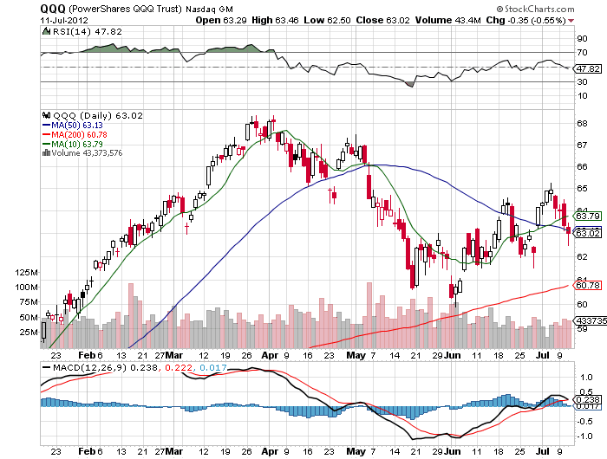Image resolution: width=607 pixels, height=459 pixels.
Task: Click the RSI 47.82 axis value tag
Action: point(589,68)
